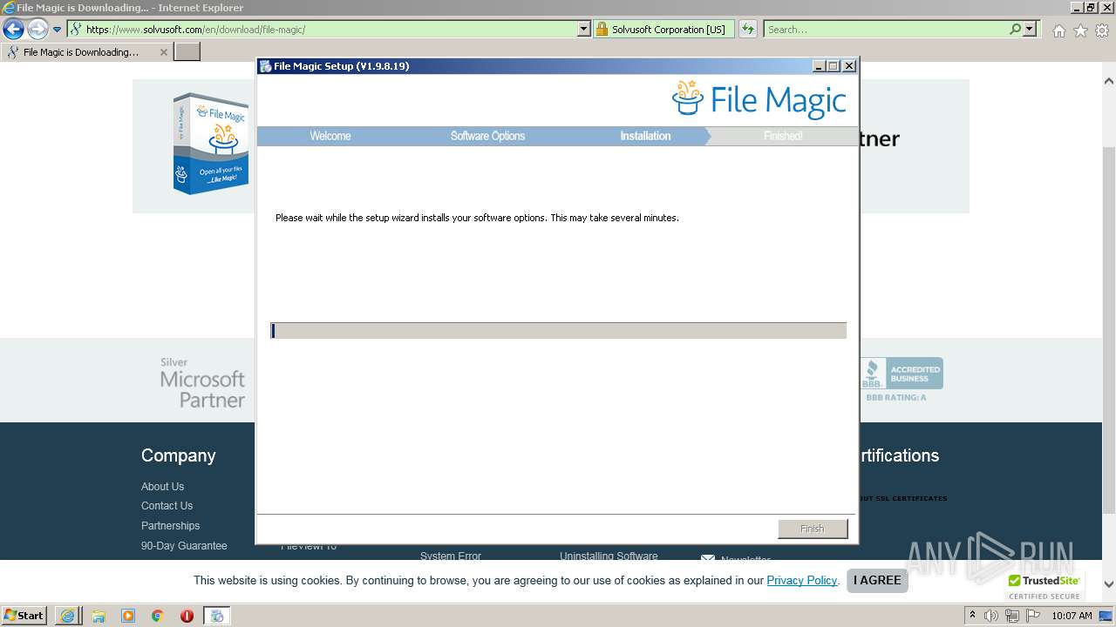Open the System Error link
Image resolution: width=1116 pixels, height=627 pixels.
451,556
